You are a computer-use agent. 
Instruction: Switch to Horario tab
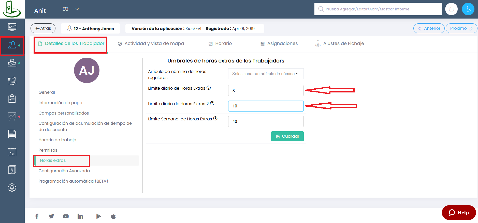click(220, 44)
